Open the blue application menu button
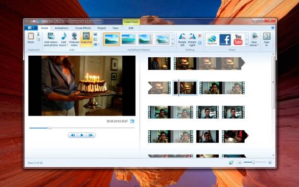This screenshot has height=187, width=299. 31,28
